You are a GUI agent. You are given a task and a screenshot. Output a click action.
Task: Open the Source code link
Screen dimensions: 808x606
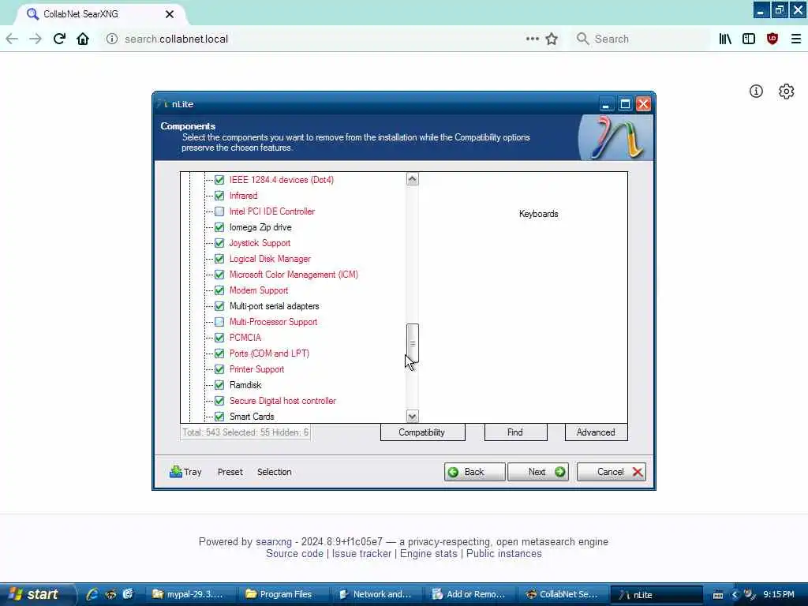295,553
